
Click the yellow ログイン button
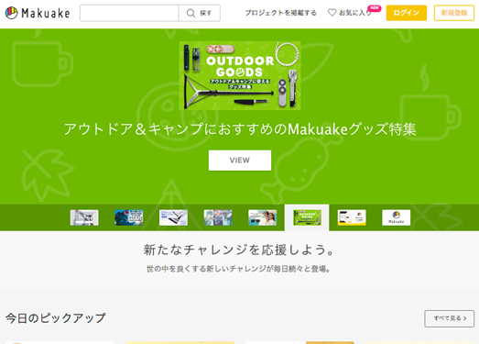[407, 13]
